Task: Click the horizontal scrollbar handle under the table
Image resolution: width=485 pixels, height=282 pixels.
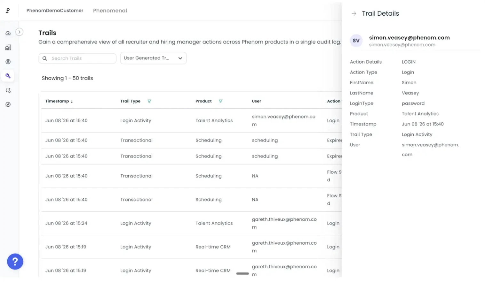Action: (x=242, y=273)
